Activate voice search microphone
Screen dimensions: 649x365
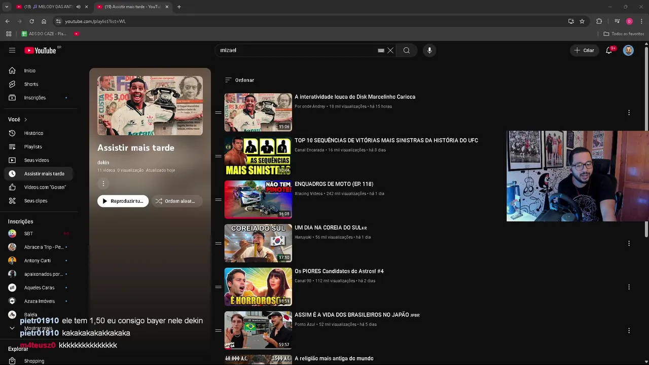point(429,50)
